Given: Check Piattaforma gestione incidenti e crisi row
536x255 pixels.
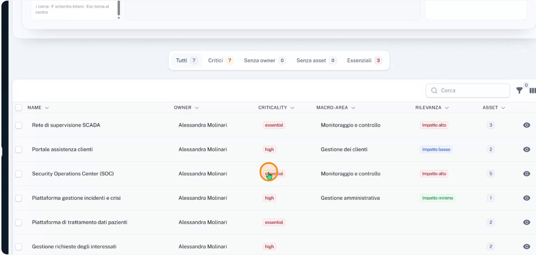Looking at the screenshot, I should [19, 198].
